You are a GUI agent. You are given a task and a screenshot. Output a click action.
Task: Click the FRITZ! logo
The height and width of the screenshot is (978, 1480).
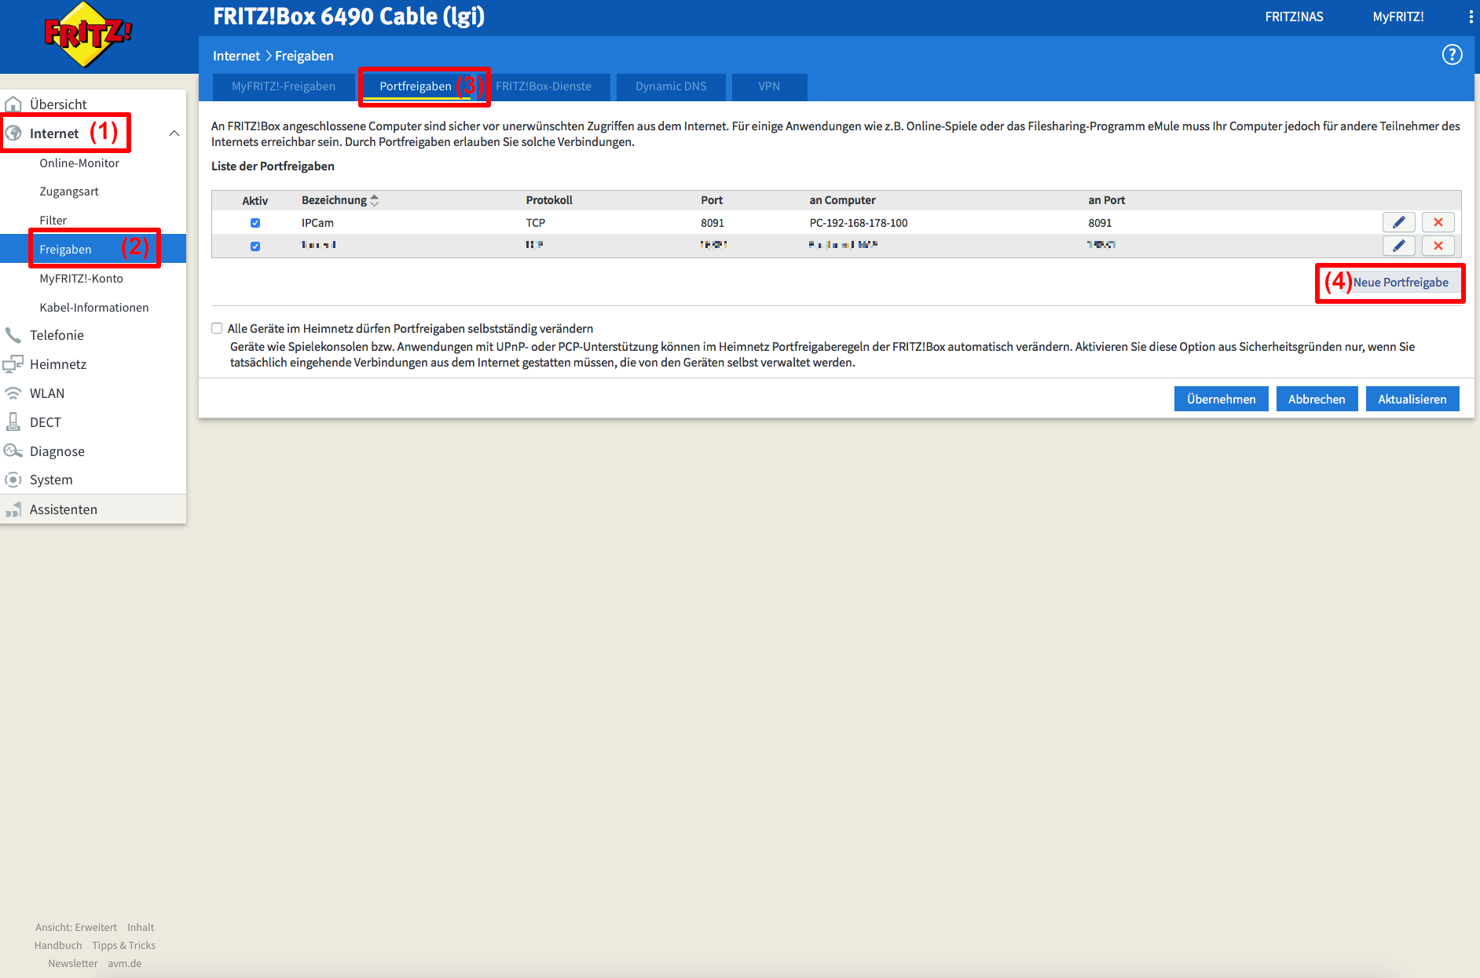pos(88,35)
